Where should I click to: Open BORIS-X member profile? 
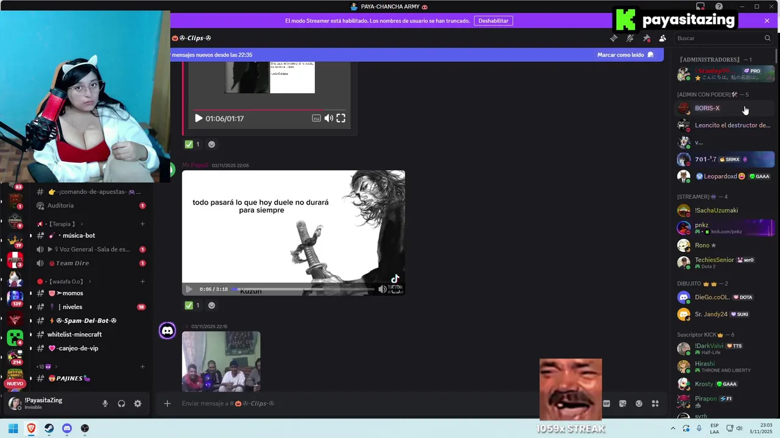[725, 108]
